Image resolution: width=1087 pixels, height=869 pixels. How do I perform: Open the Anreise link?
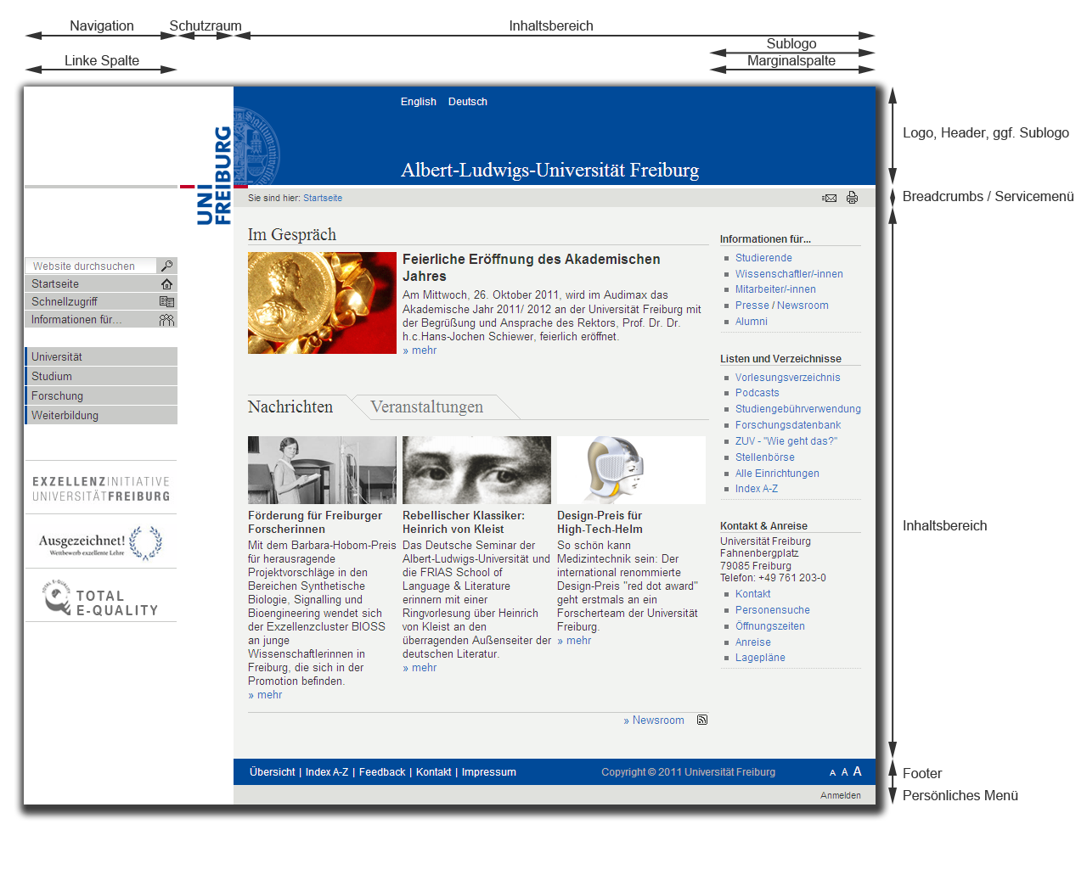click(753, 642)
